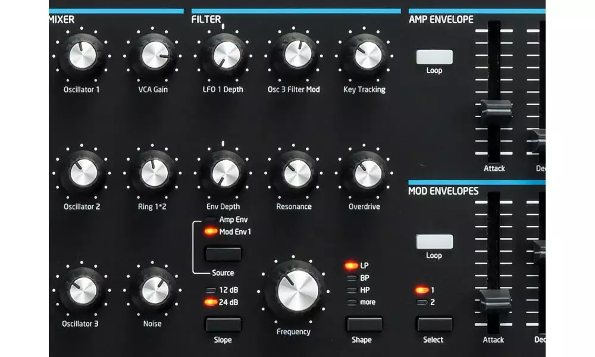Viewport: 595px width, 357px height.
Task: Click the VCA Gain knob
Action: click(154, 56)
